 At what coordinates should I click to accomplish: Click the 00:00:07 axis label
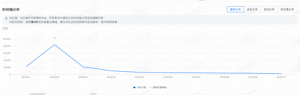pos(196,77)
